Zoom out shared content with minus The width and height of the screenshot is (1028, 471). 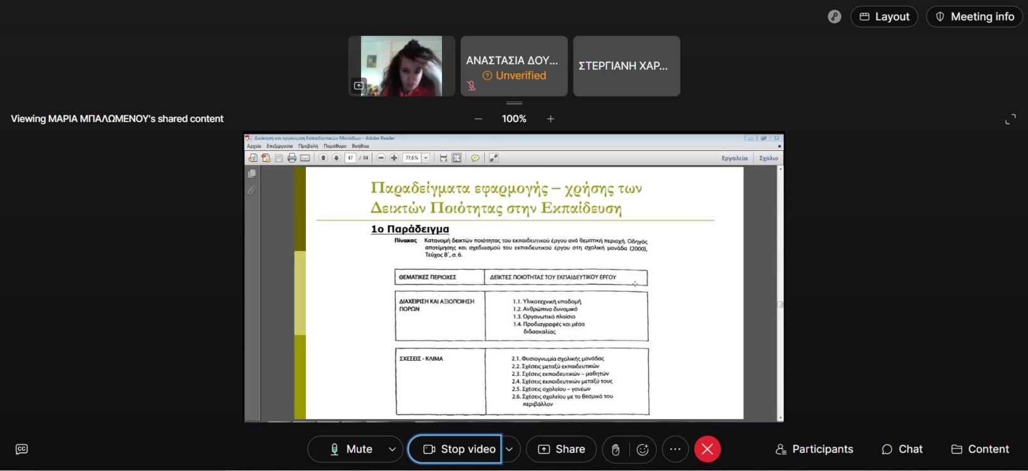[478, 119]
